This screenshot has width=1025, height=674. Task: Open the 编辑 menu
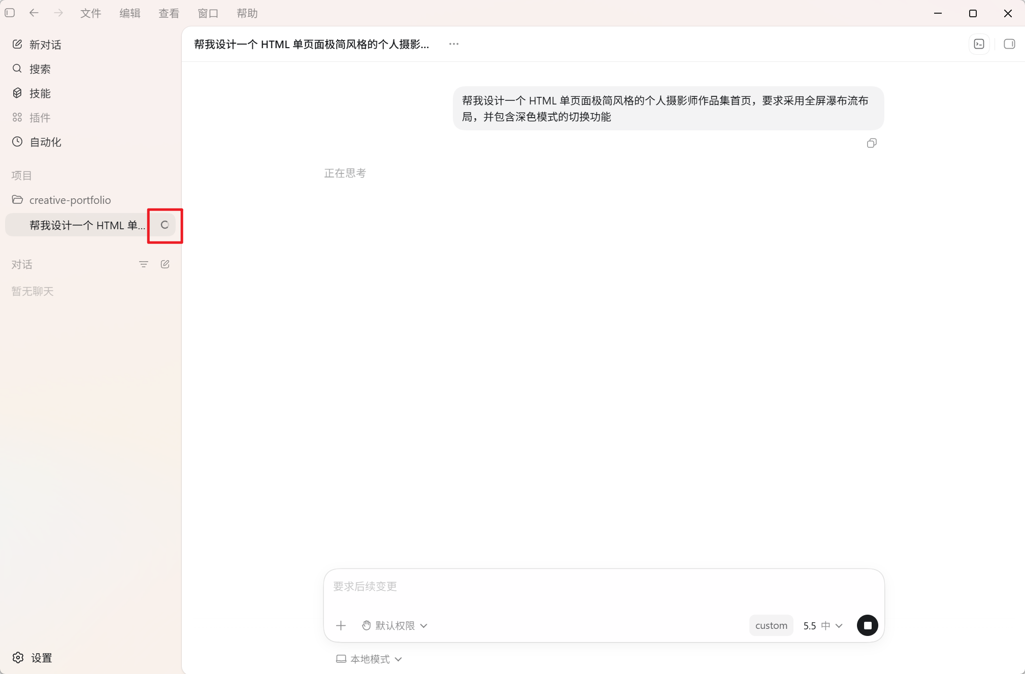point(130,13)
